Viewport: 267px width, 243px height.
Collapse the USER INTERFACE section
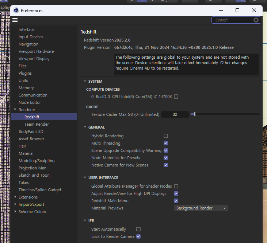point(85,177)
